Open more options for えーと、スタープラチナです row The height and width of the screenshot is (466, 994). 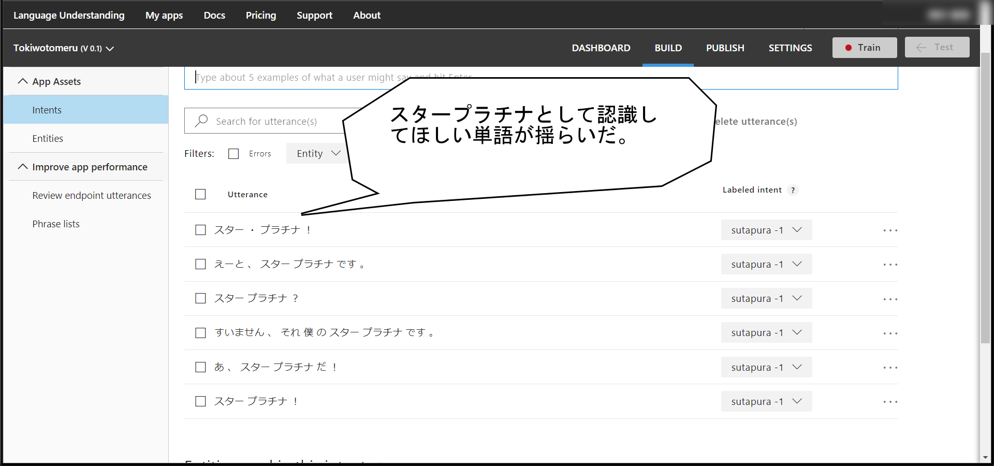click(890, 265)
